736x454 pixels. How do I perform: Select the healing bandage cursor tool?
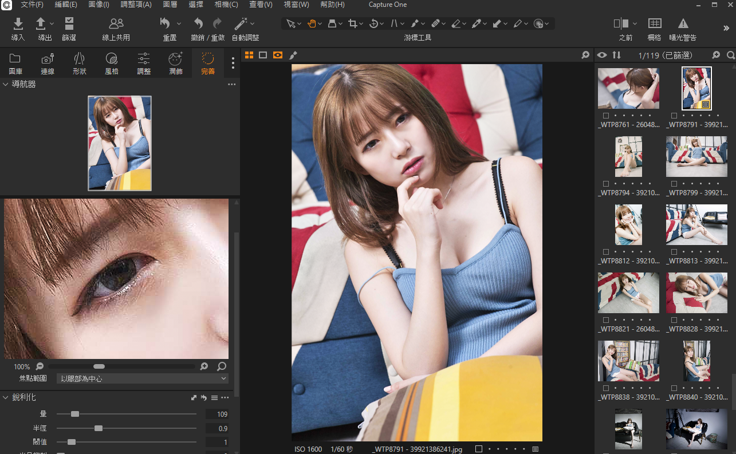pyautogui.click(x=435, y=23)
